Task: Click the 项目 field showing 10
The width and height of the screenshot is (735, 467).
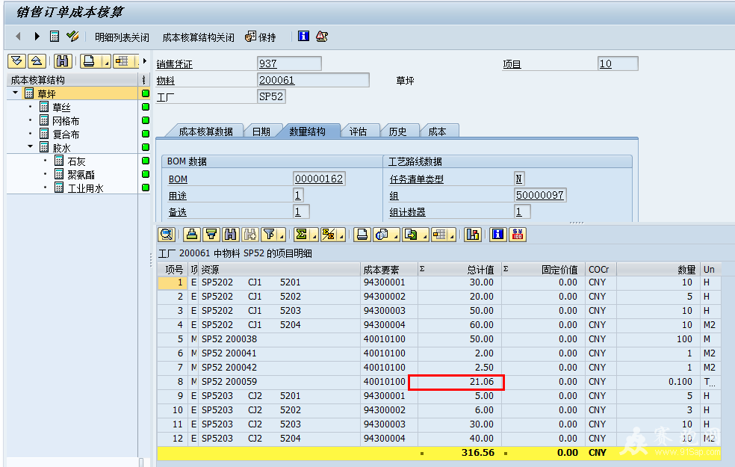Action: coord(618,64)
